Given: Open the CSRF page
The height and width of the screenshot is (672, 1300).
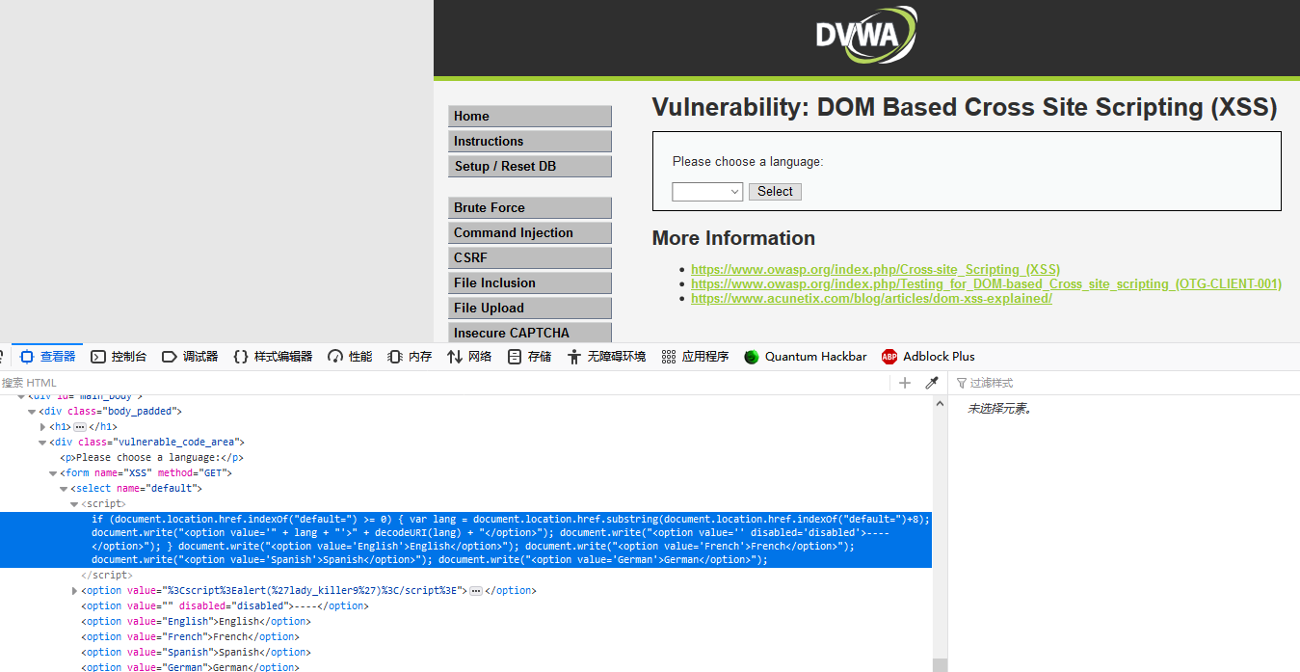Looking at the screenshot, I should point(530,257).
